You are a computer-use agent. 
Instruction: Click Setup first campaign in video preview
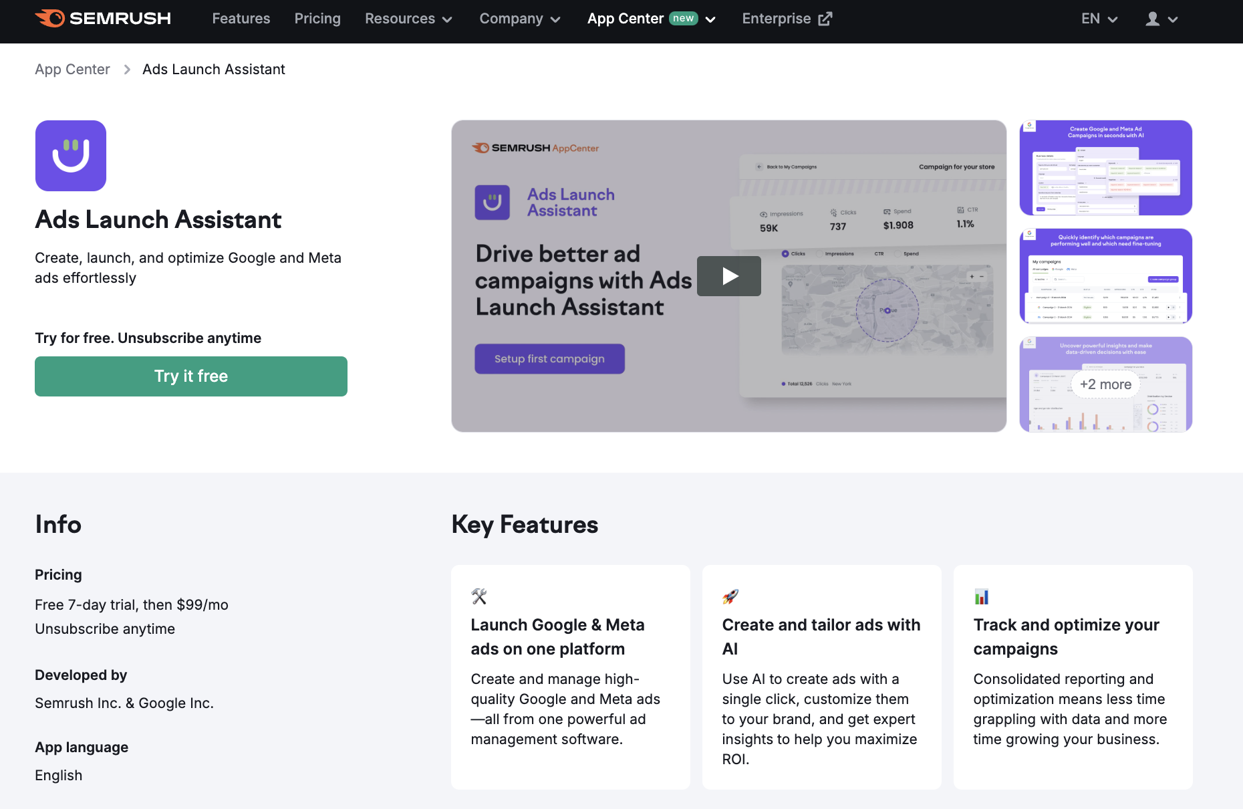[x=549, y=359]
